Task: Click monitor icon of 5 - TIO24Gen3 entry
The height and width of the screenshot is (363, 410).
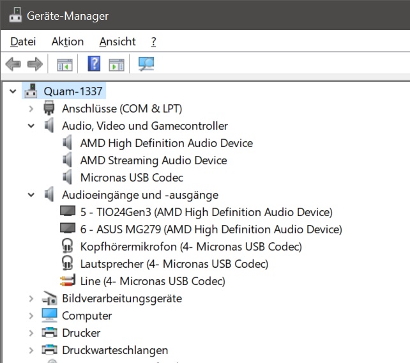Action: (x=68, y=211)
